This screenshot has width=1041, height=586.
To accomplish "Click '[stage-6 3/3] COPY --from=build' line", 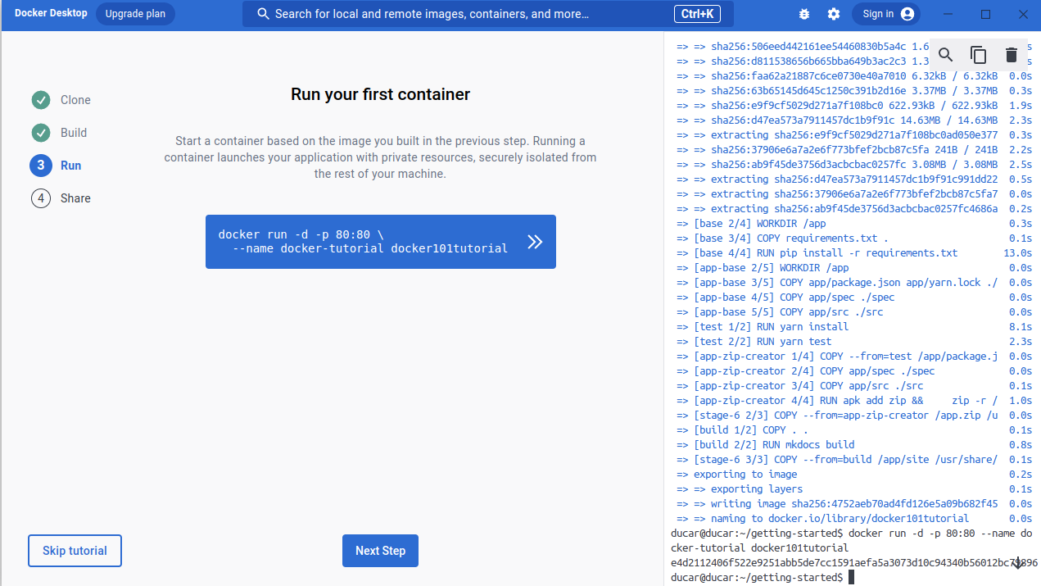I will tap(854, 460).
